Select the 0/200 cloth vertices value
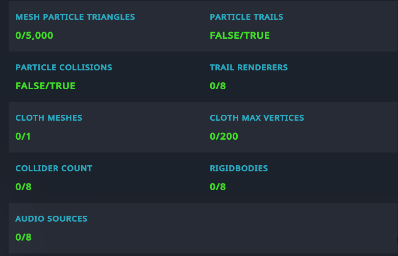The image size is (398, 256). click(x=223, y=137)
